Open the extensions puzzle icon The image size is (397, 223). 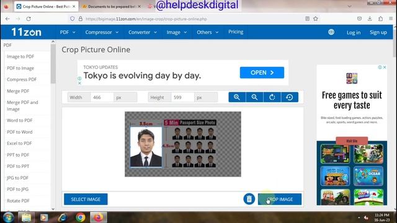coord(380,19)
